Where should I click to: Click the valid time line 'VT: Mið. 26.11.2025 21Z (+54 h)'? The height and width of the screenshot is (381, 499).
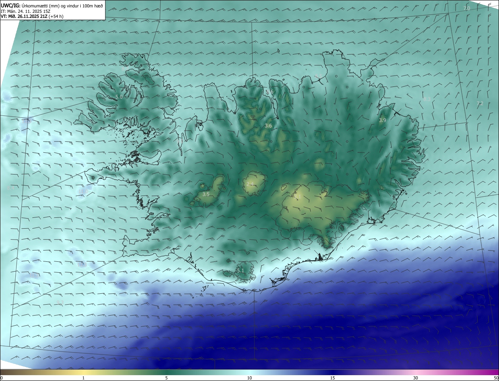tap(32, 16)
